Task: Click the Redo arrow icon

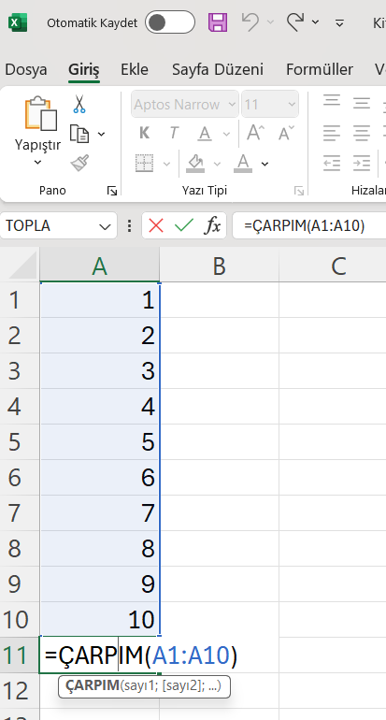Action: pyautogui.click(x=296, y=22)
